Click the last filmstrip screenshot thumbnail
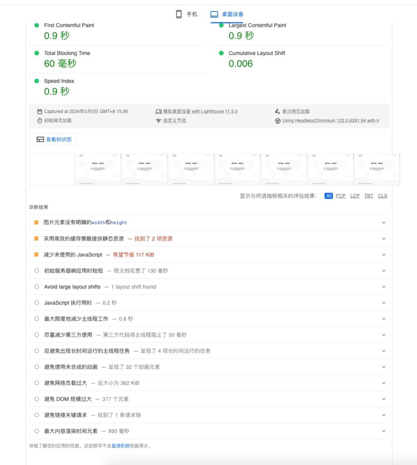 [x=377, y=169]
